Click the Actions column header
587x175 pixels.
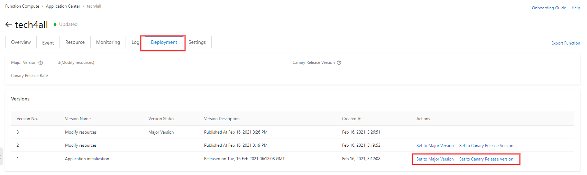[423, 119]
